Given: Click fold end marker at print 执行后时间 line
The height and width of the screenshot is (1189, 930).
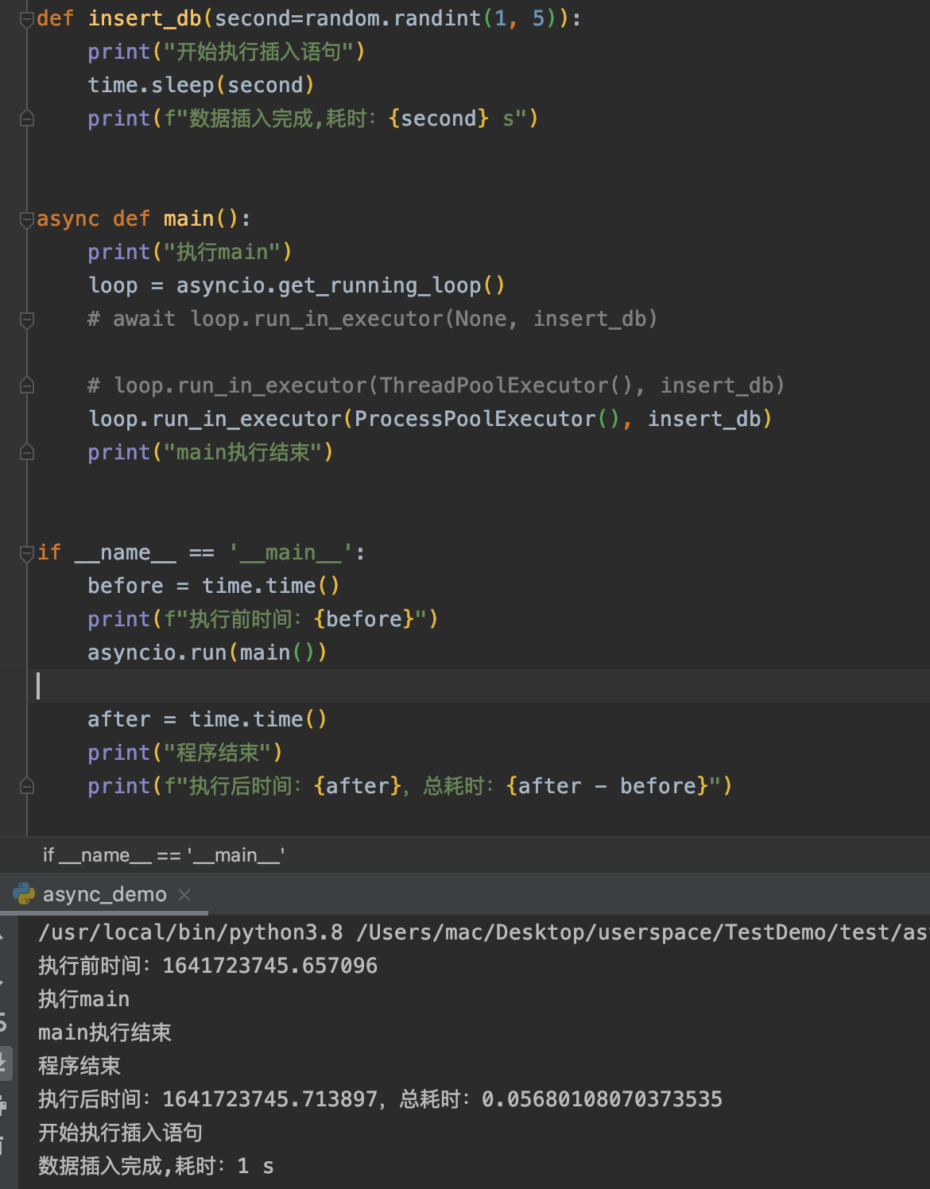Looking at the screenshot, I should [27, 787].
